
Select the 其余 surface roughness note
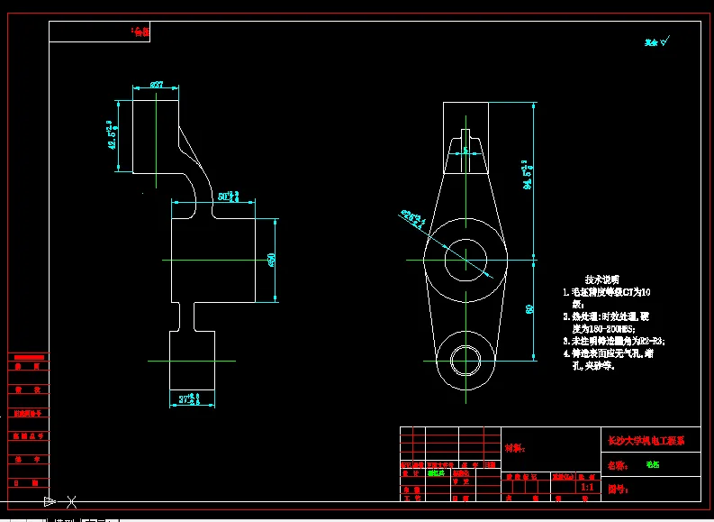coord(656,42)
